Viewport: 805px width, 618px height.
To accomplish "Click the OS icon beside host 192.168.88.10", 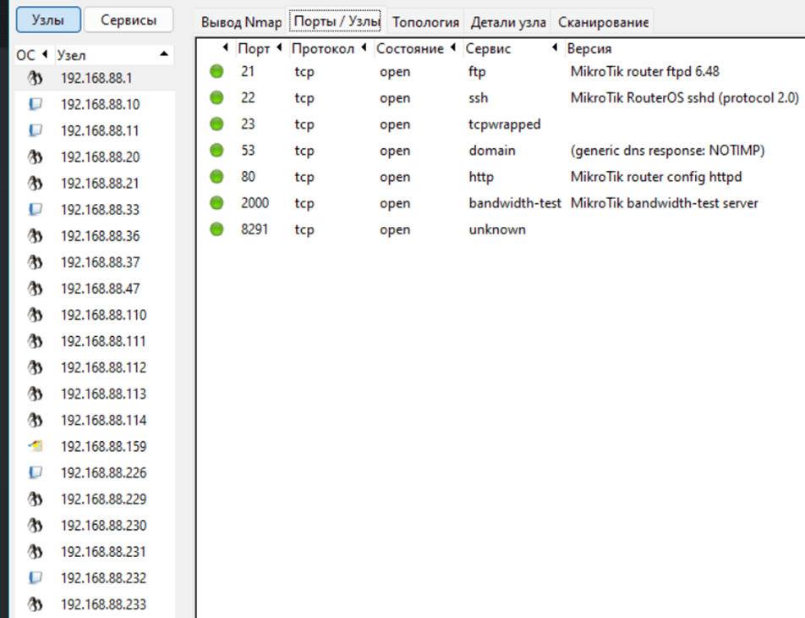I will coord(35,105).
